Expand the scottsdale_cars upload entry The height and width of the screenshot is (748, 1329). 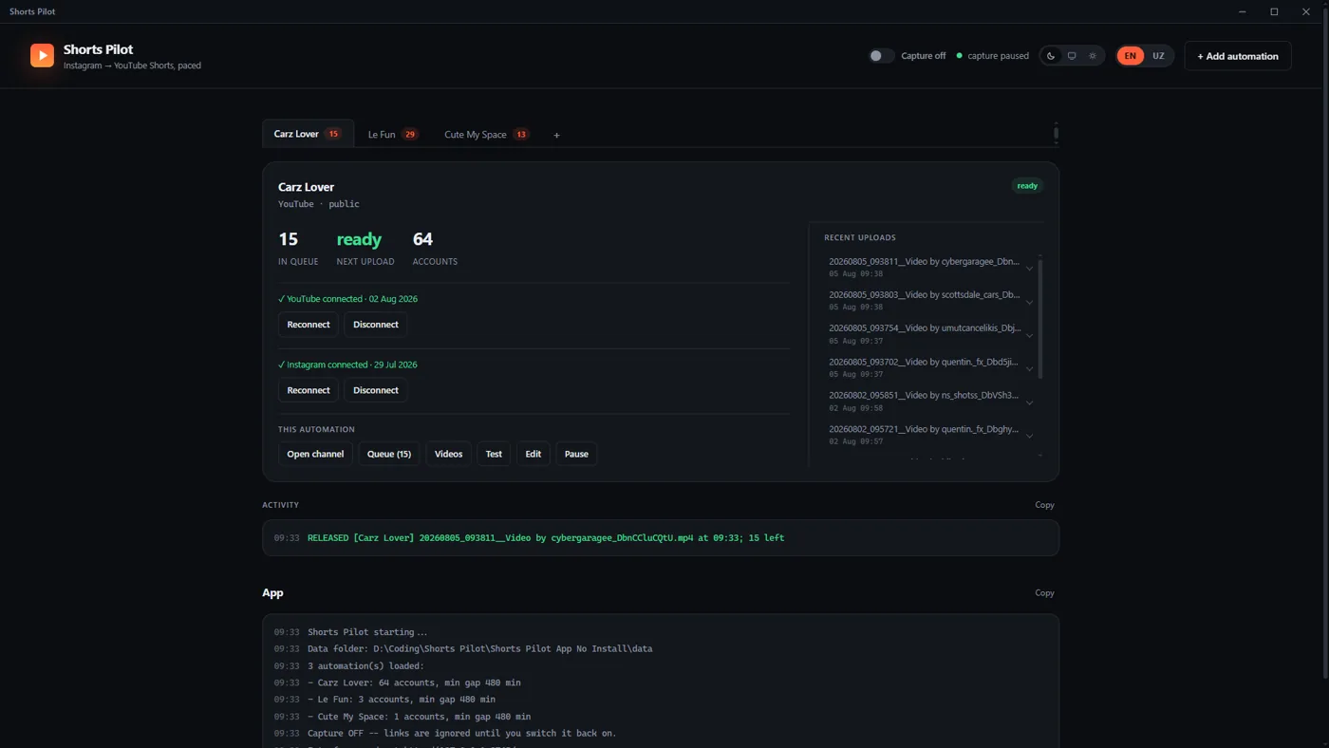tap(1029, 301)
